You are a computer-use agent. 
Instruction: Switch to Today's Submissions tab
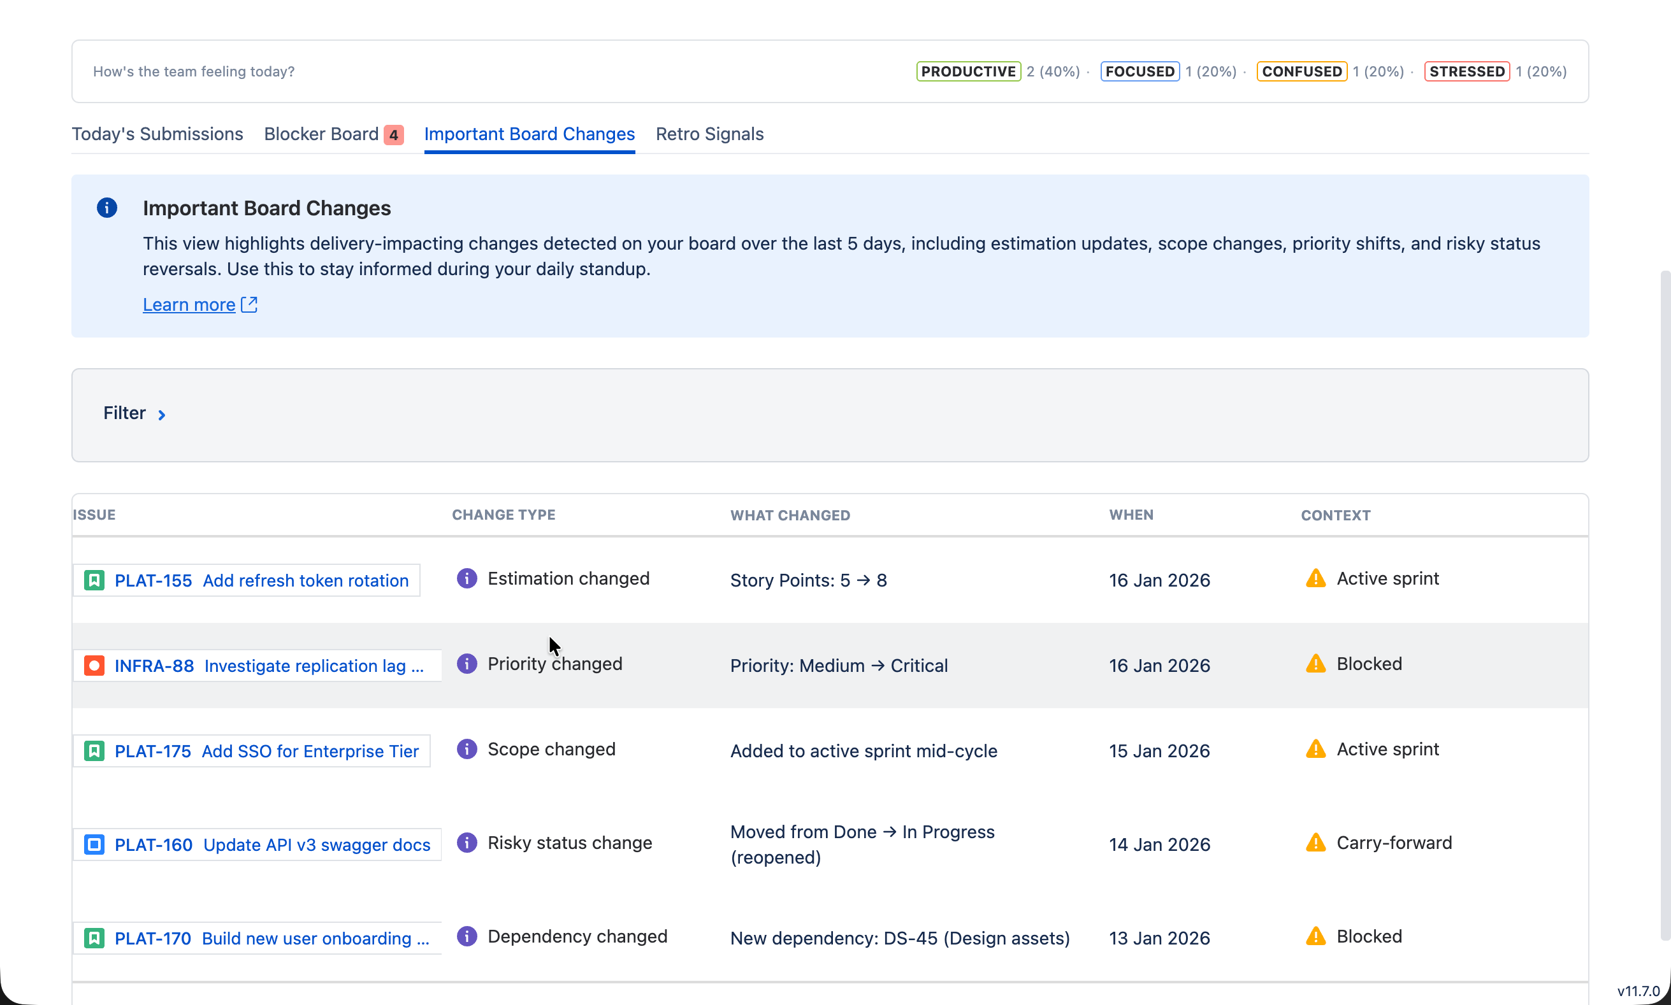coord(157,134)
